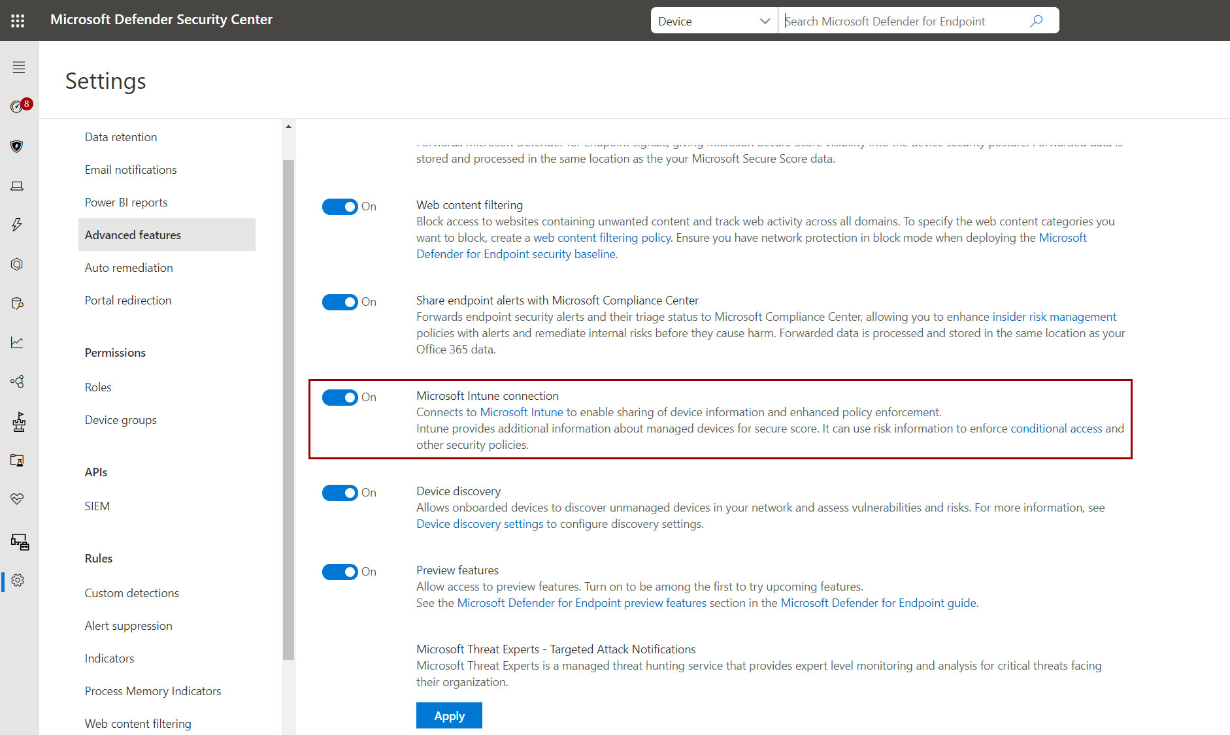
Task: Select Email notifications in settings menu
Action: point(131,170)
